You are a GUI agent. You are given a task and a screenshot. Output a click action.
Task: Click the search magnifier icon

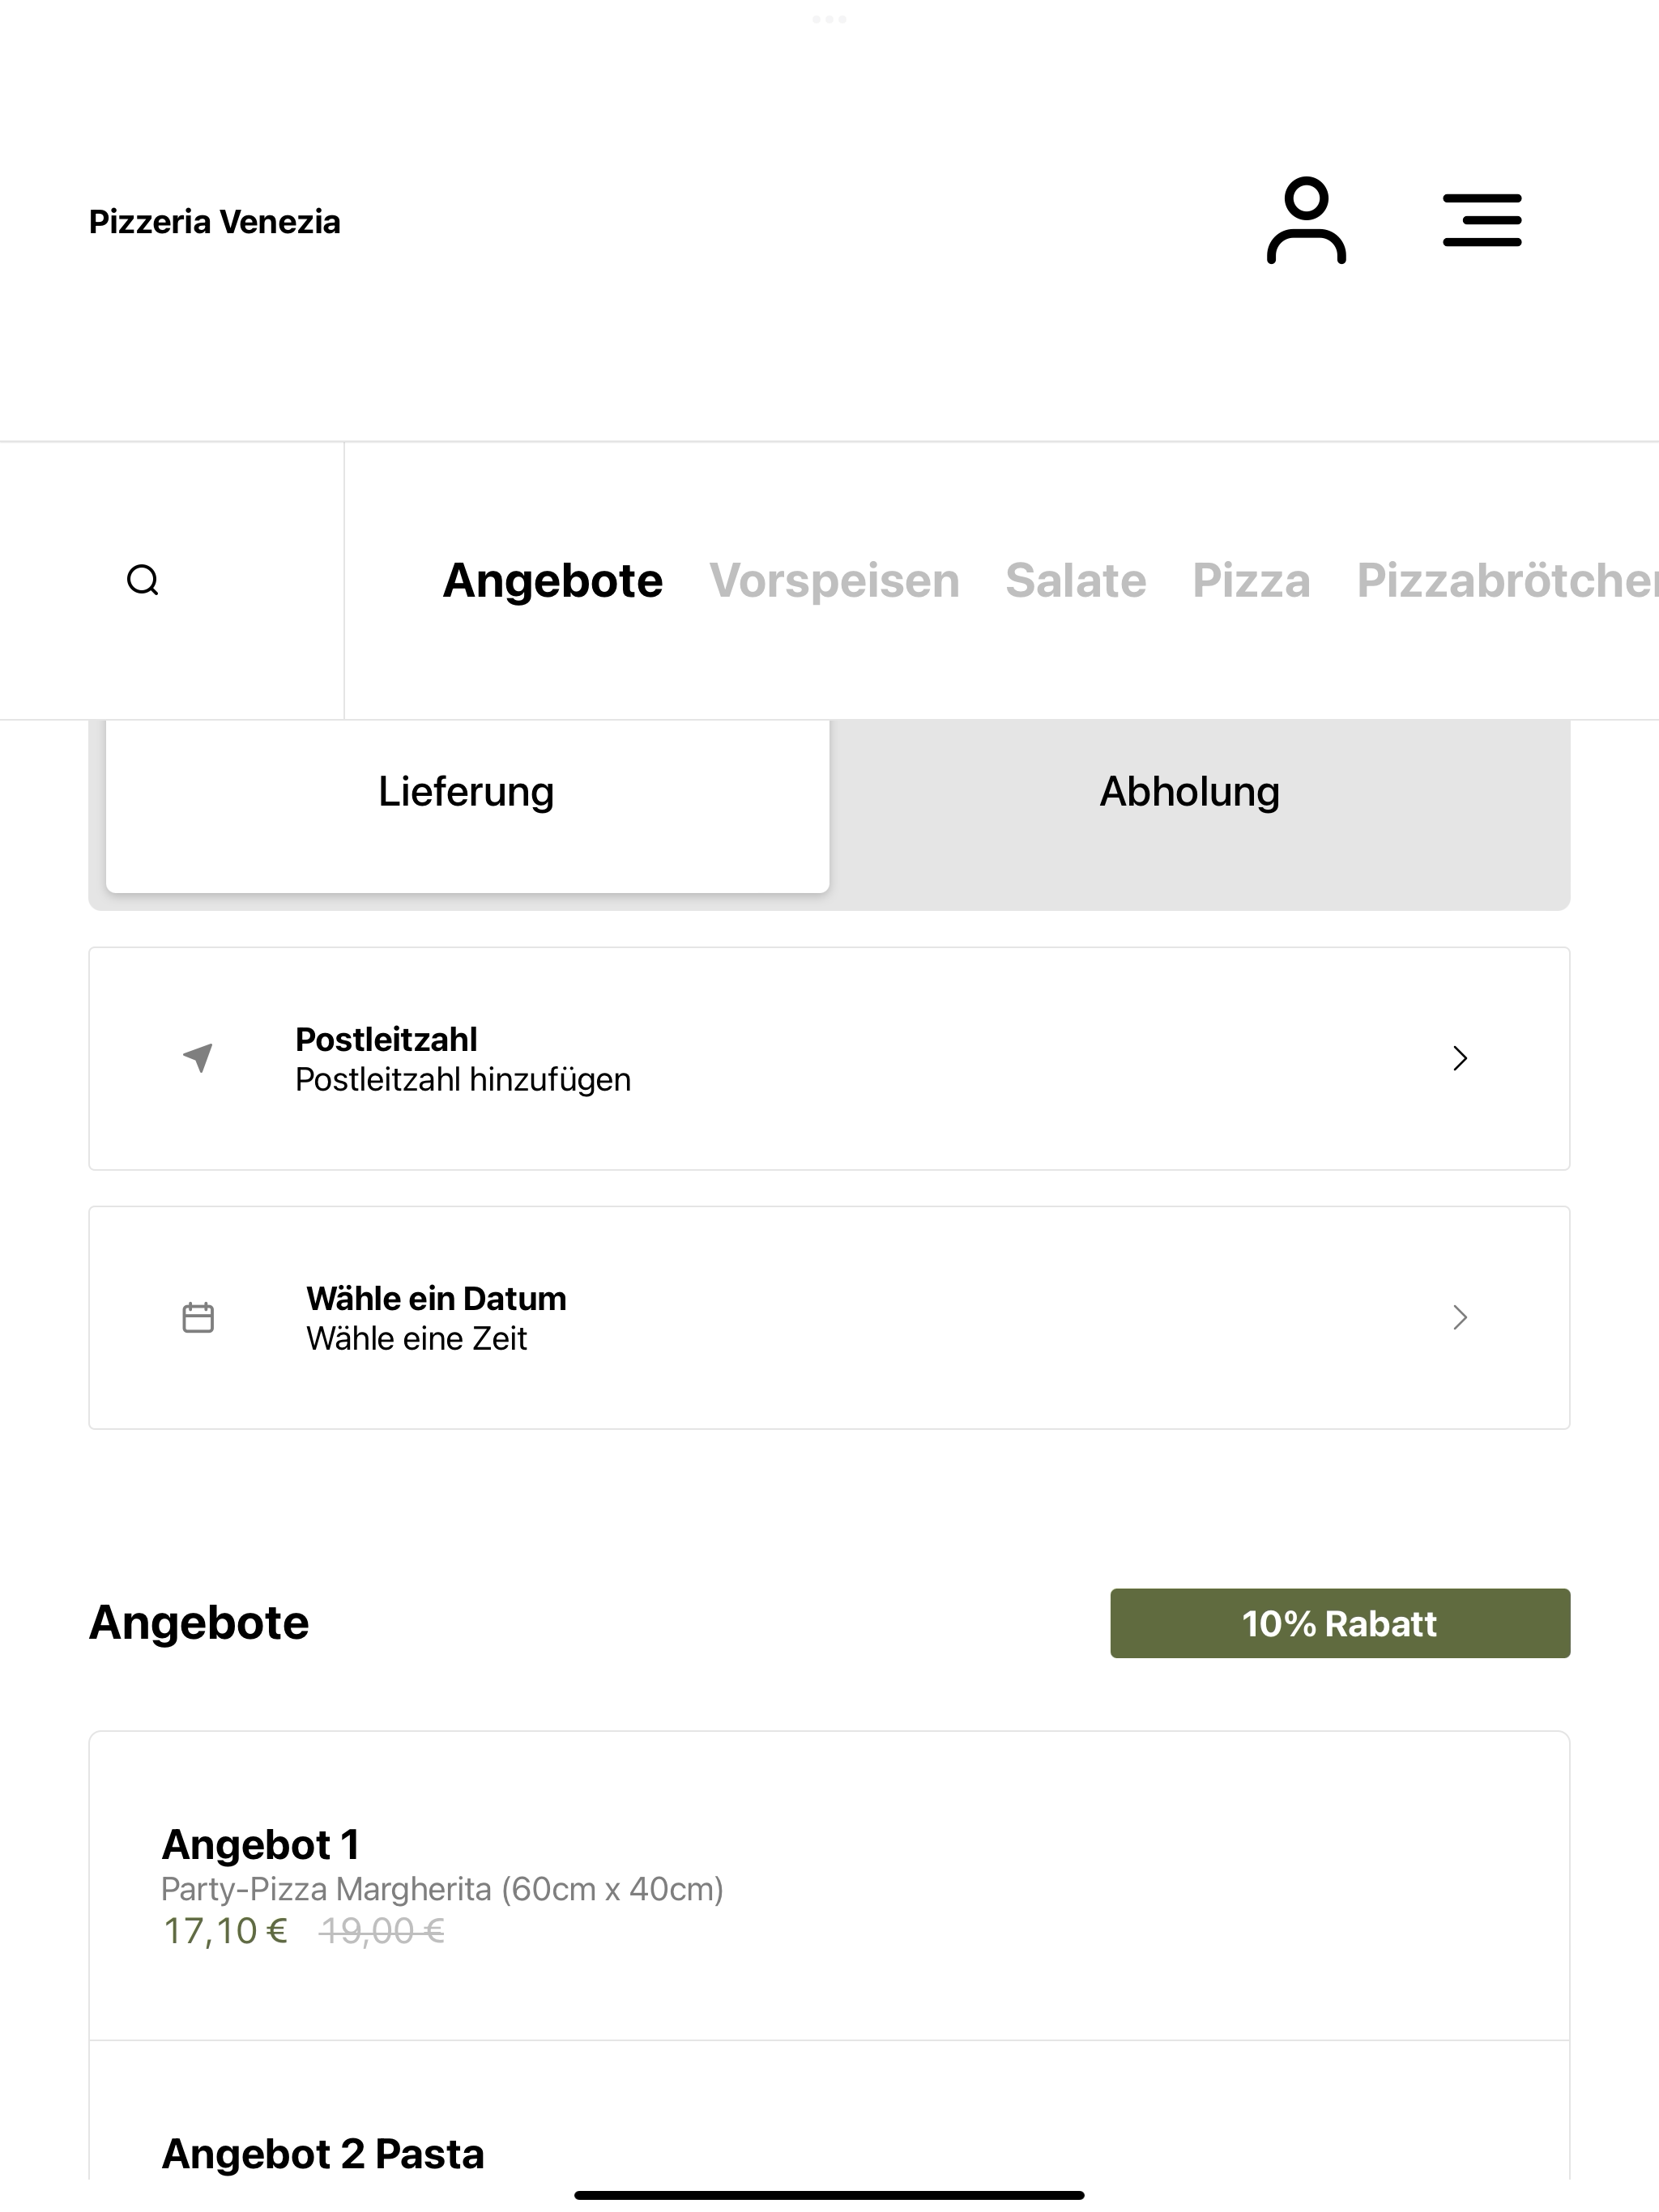pyautogui.click(x=143, y=580)
